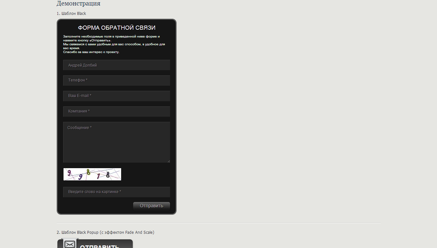This screenshot has height=248, width=437.
Task: Focus the Компания input field
Action: (116, 112)
